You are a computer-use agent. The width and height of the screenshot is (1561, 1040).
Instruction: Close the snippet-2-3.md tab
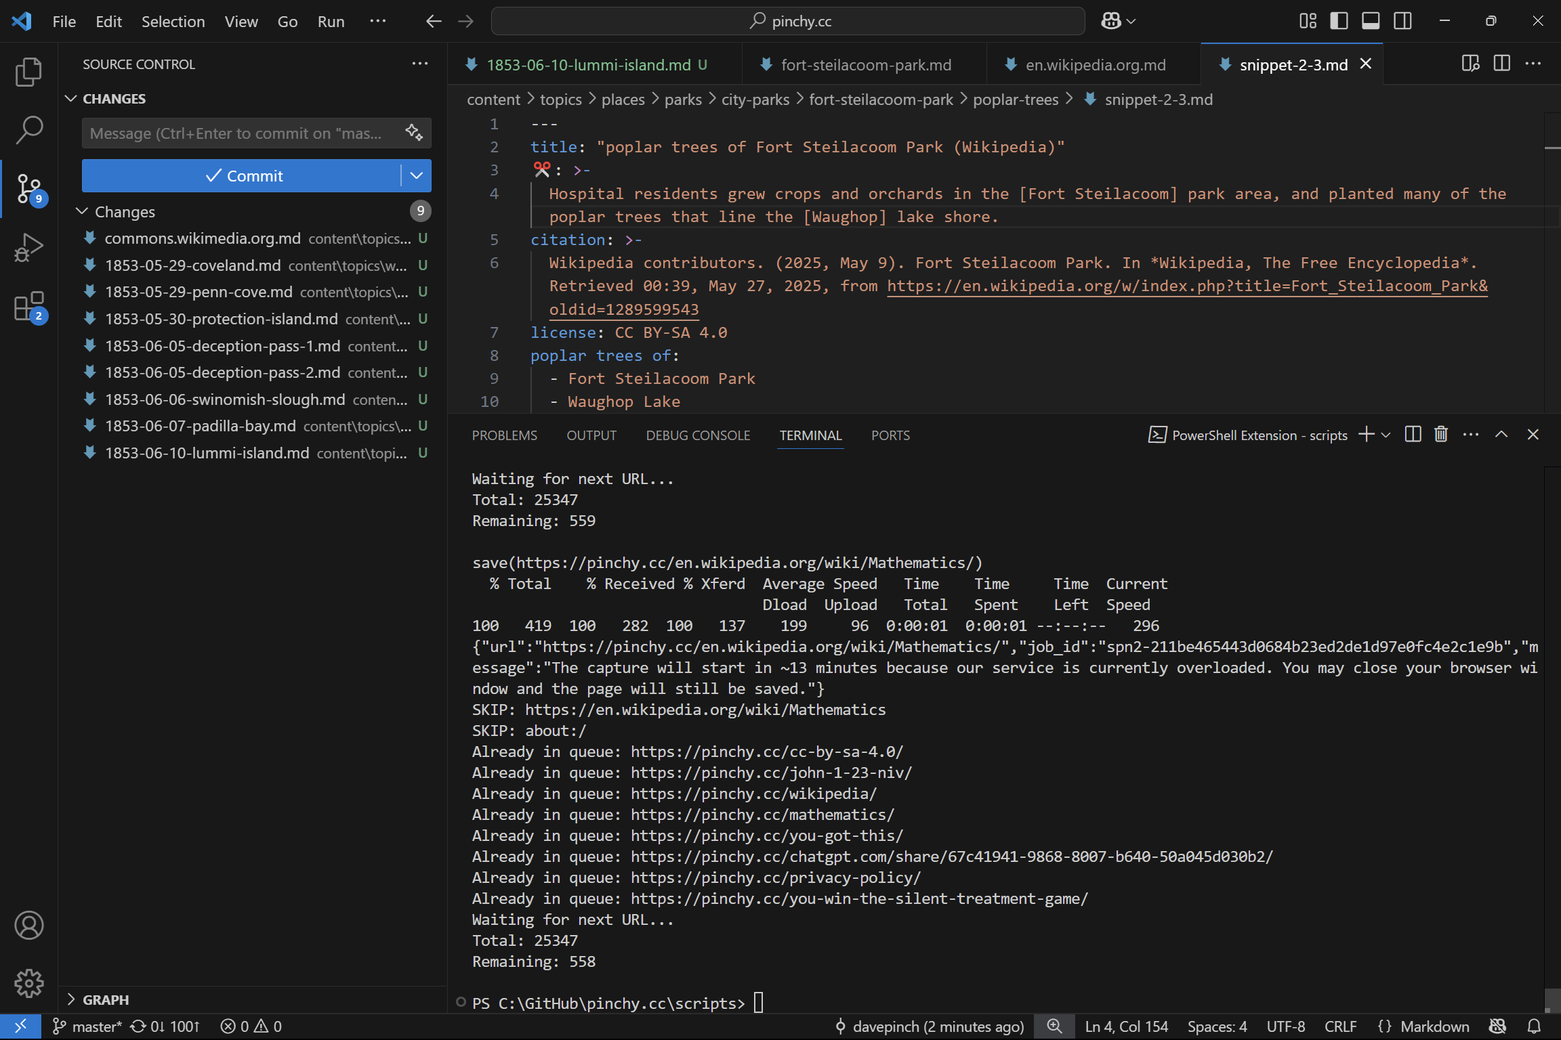coord(1366,64)
